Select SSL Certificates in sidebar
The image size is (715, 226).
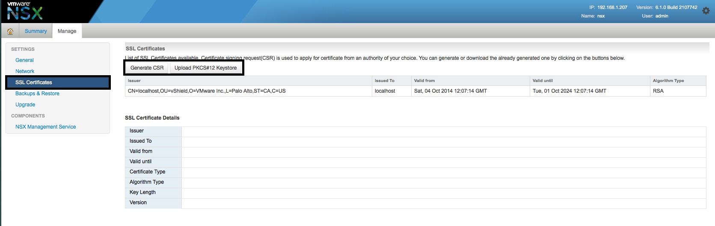33,82
